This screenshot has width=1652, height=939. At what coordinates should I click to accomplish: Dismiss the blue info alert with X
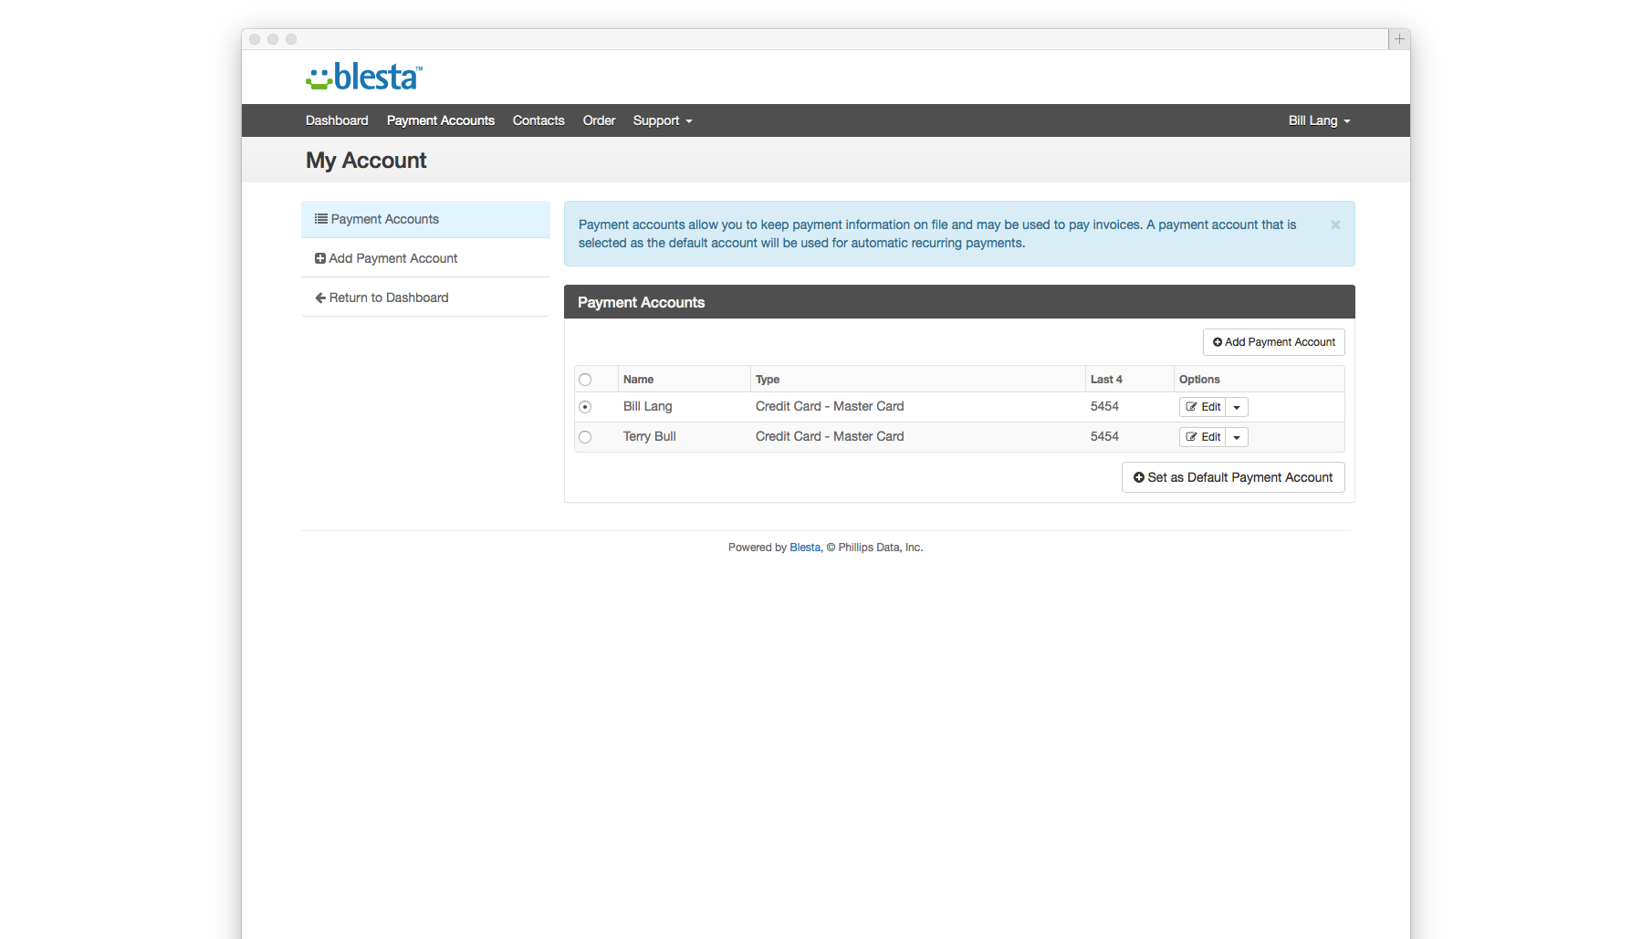1335,225
